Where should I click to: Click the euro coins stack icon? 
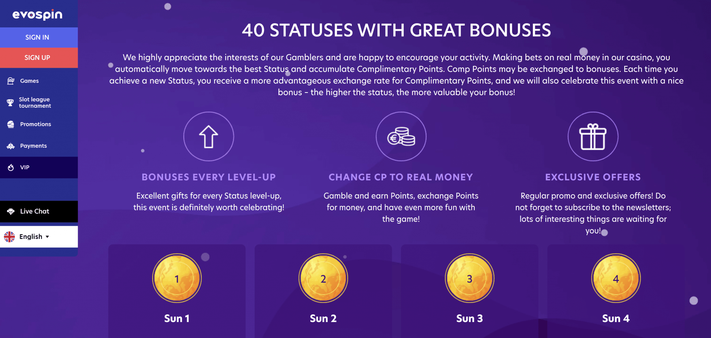tap(401, 137)
